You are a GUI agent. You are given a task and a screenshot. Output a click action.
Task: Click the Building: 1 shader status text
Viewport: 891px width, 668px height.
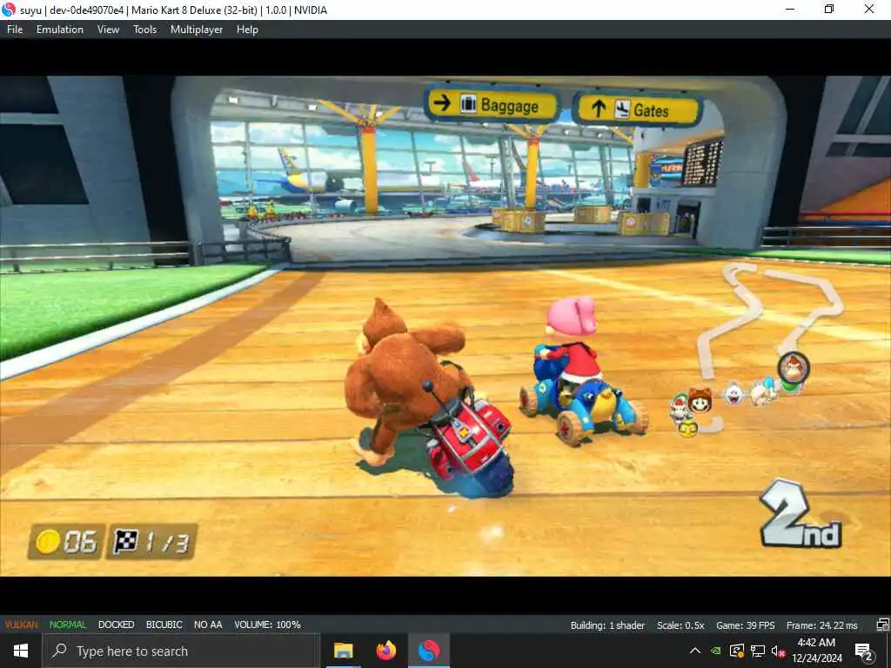(x=607, y=625)
